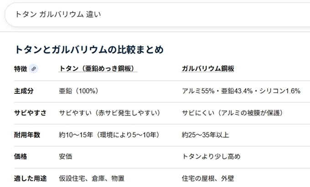The width and height of the screenshot is (310, 187).
Task: Click the link icon beside 特徴
Action: coord(33,69)
